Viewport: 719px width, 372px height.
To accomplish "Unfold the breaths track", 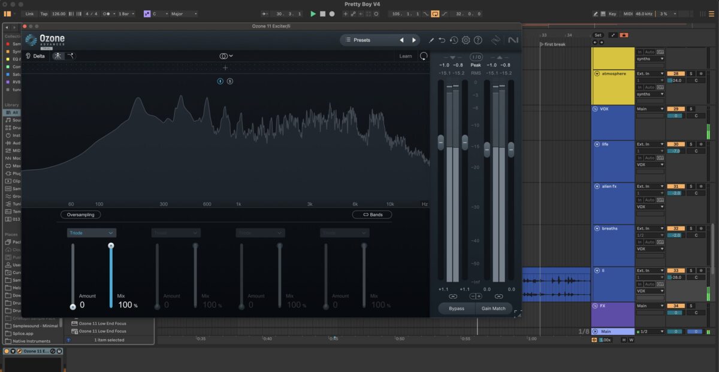I will point(597,228).
